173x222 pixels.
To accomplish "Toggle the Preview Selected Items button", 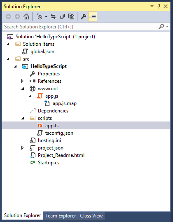I will click(x=93, y=16).
